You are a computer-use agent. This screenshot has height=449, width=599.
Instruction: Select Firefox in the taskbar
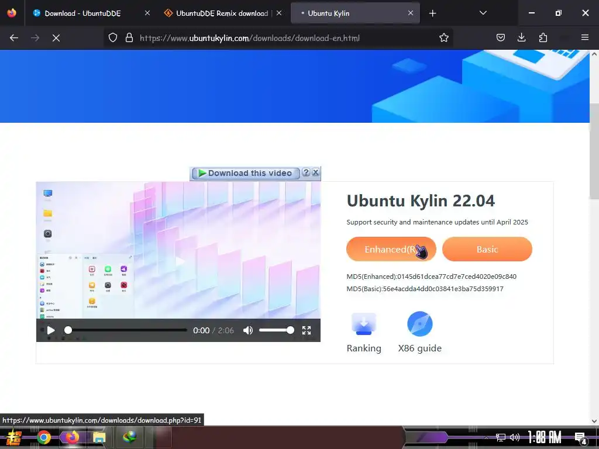click(x=72, y=437)
